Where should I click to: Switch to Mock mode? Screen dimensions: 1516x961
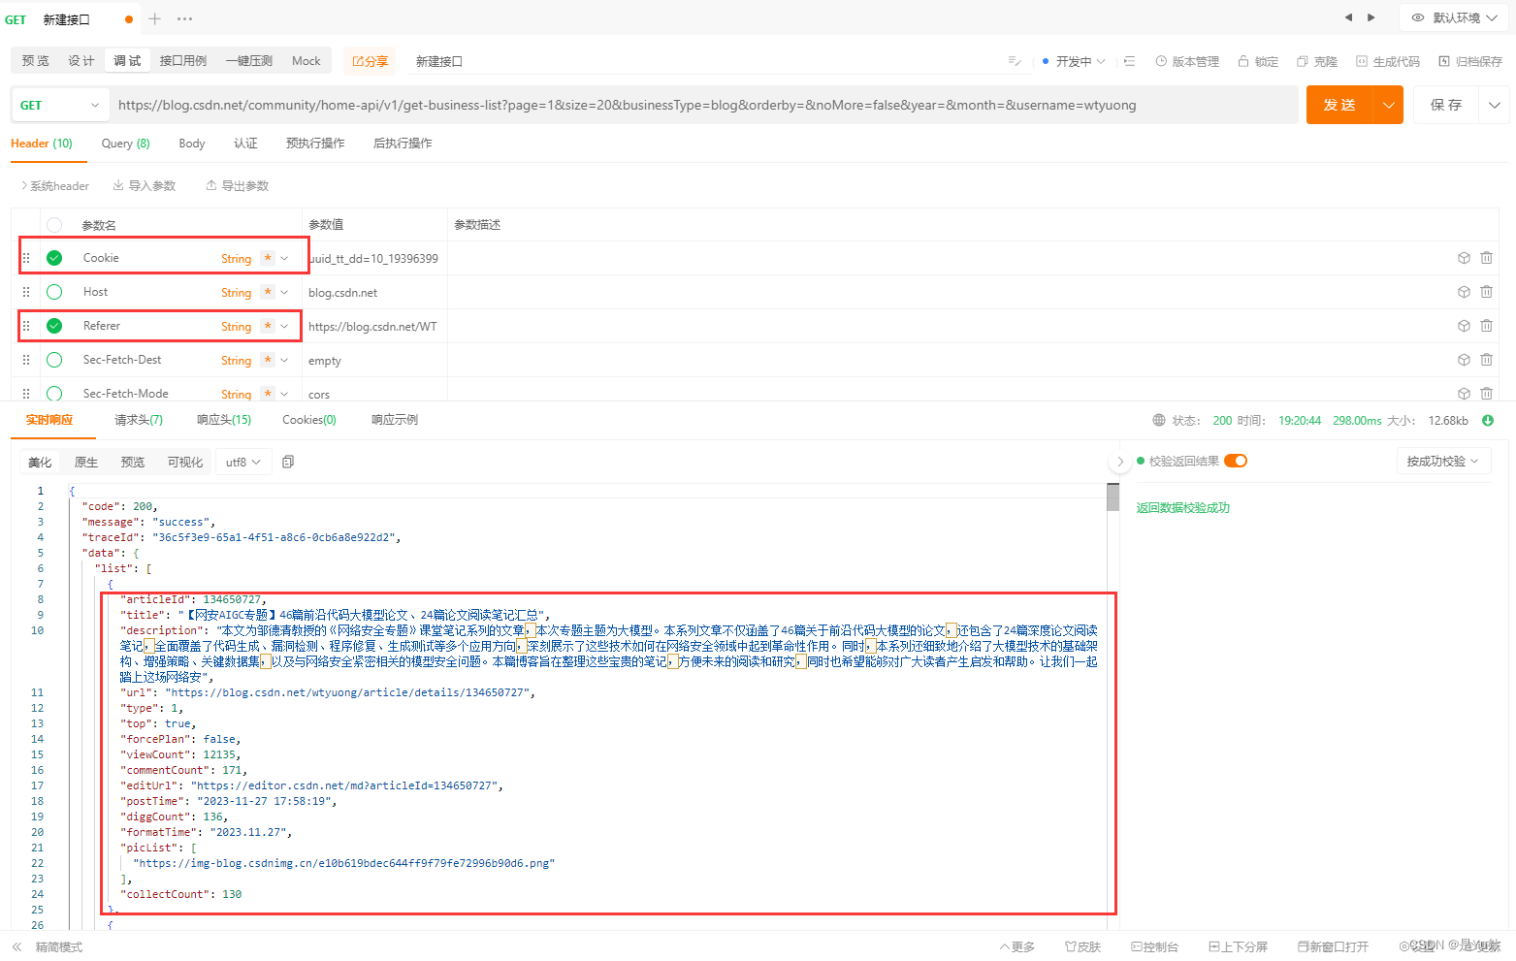[306, 61]
